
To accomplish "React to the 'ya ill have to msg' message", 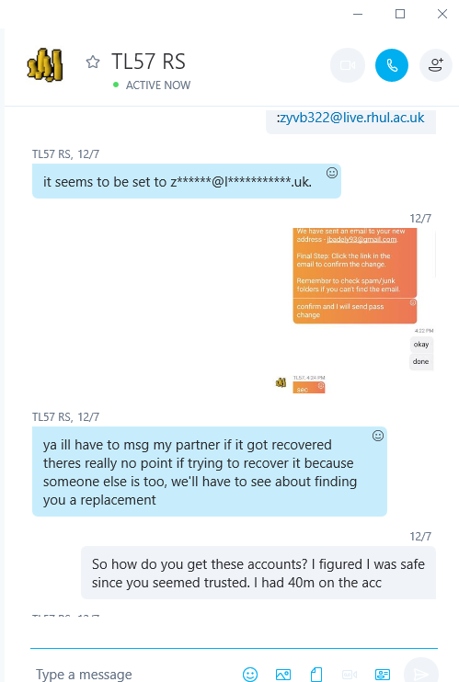I will [377, 436].
